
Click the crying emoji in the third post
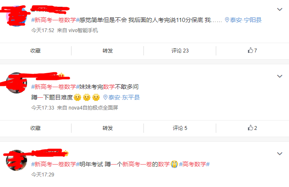[174, 164]
